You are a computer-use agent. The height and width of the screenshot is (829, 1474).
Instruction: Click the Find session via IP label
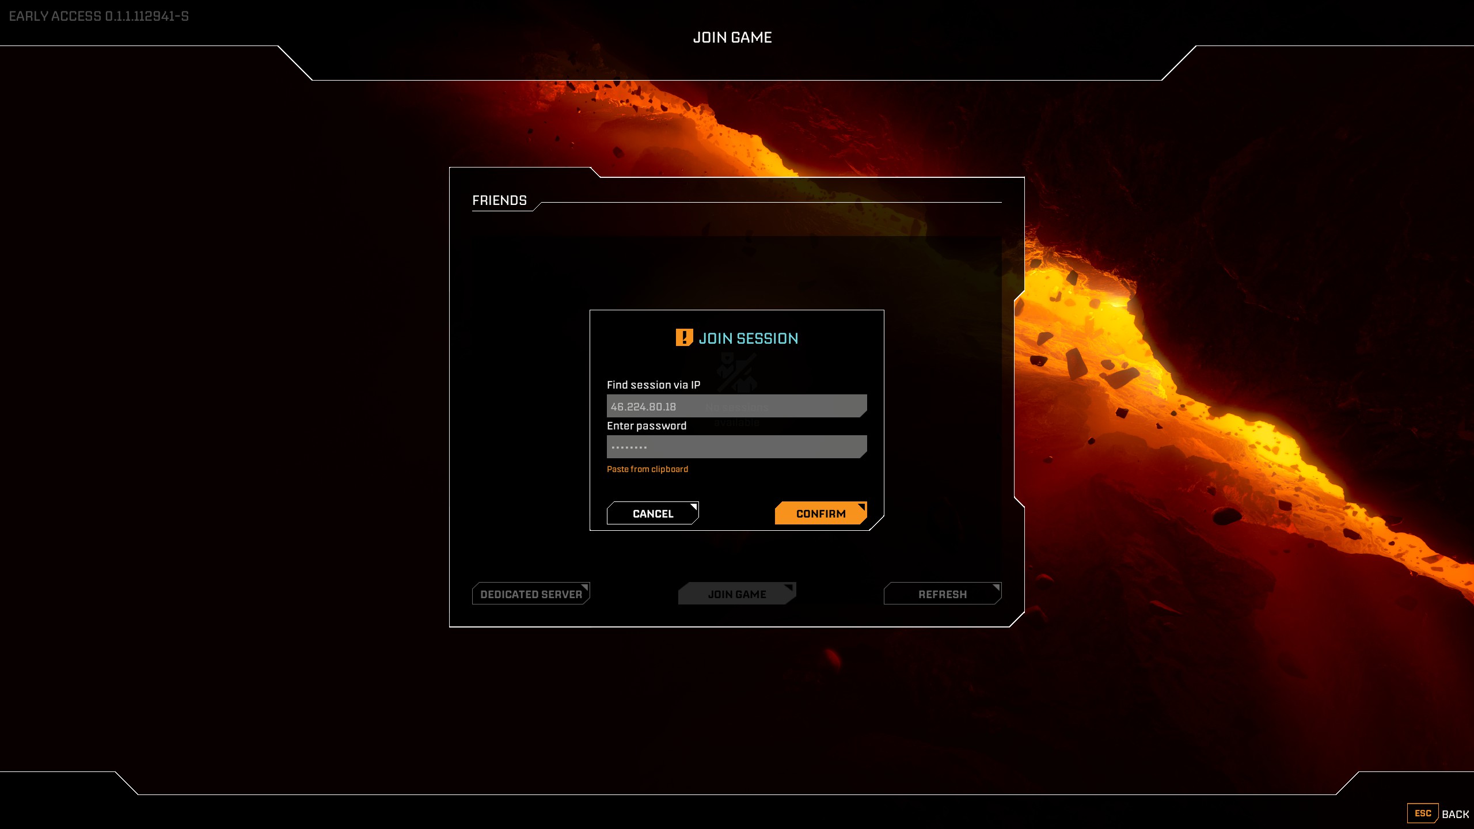point(654,385)
